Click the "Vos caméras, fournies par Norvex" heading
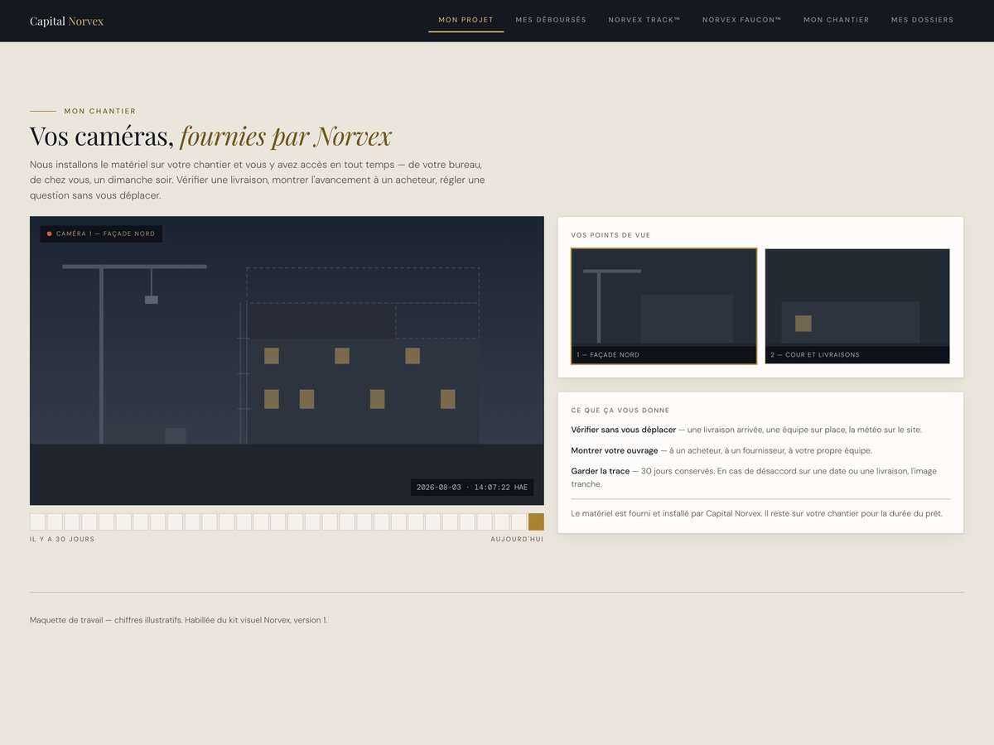The image size is (994, 745). point(210,137)
